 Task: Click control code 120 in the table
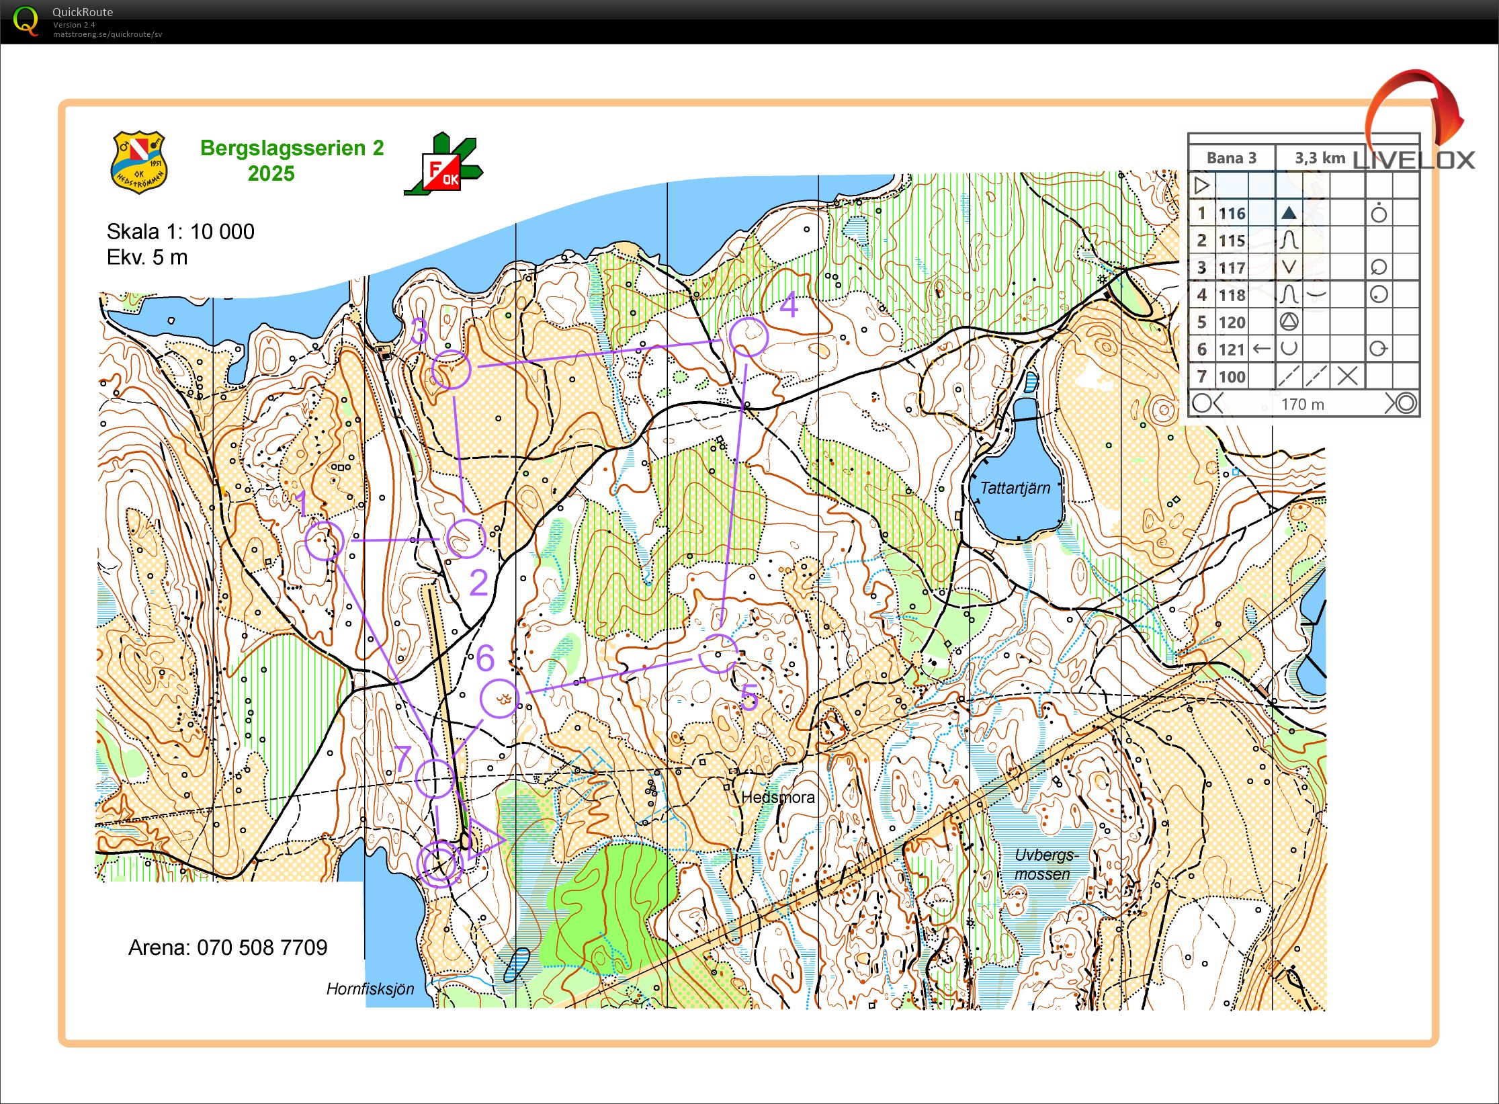point(1232,323)
